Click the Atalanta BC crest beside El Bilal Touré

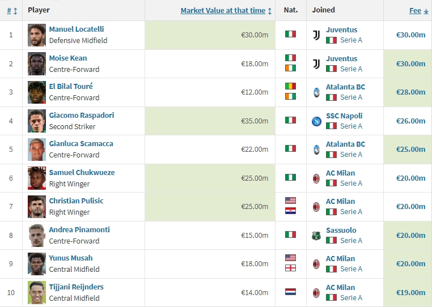click(x=316, y=92)
